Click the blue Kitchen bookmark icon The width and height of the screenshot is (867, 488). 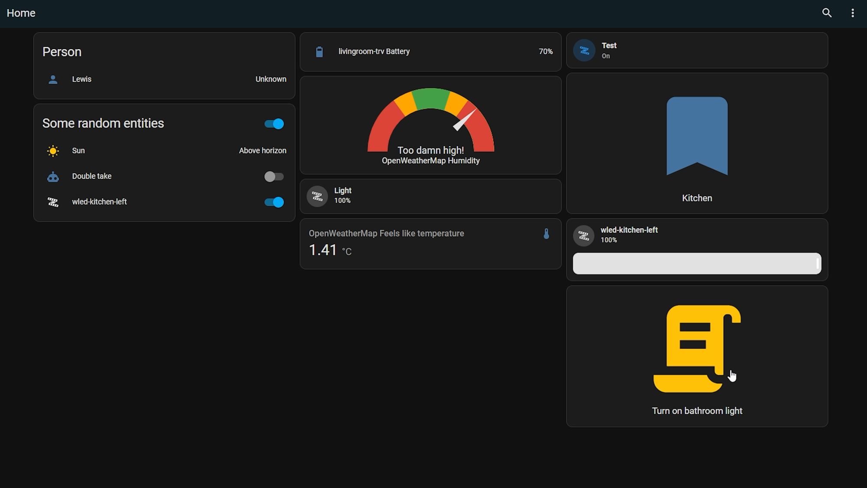(697, 136)
